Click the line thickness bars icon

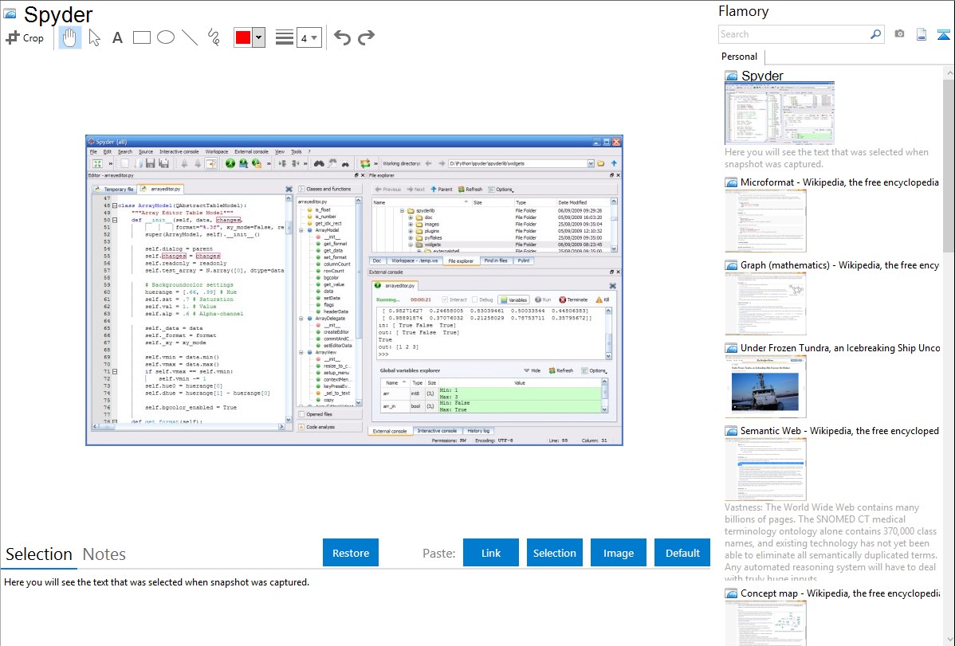coord(284,37)
